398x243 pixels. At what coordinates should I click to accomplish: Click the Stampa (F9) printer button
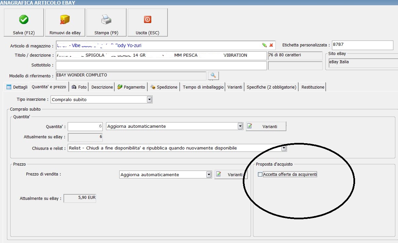click(106, 22)
